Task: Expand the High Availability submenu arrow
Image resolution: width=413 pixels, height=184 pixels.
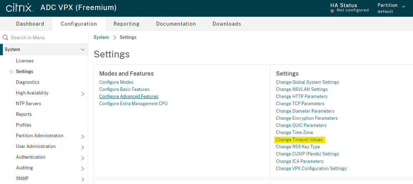Action: (83, 94)
